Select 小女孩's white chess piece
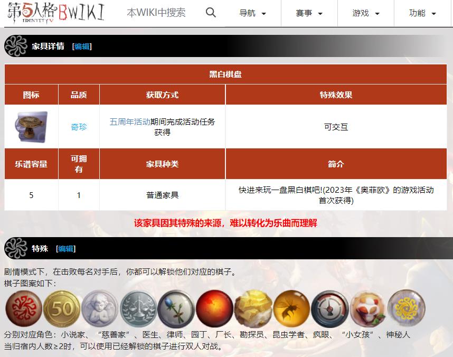453x357 pixels. (368, 309)
